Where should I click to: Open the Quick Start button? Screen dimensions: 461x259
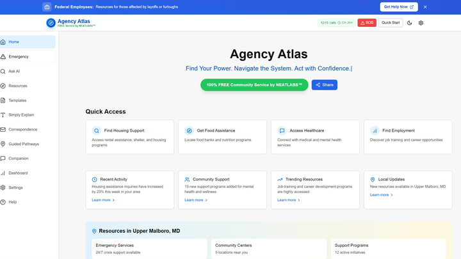point(391,22)
